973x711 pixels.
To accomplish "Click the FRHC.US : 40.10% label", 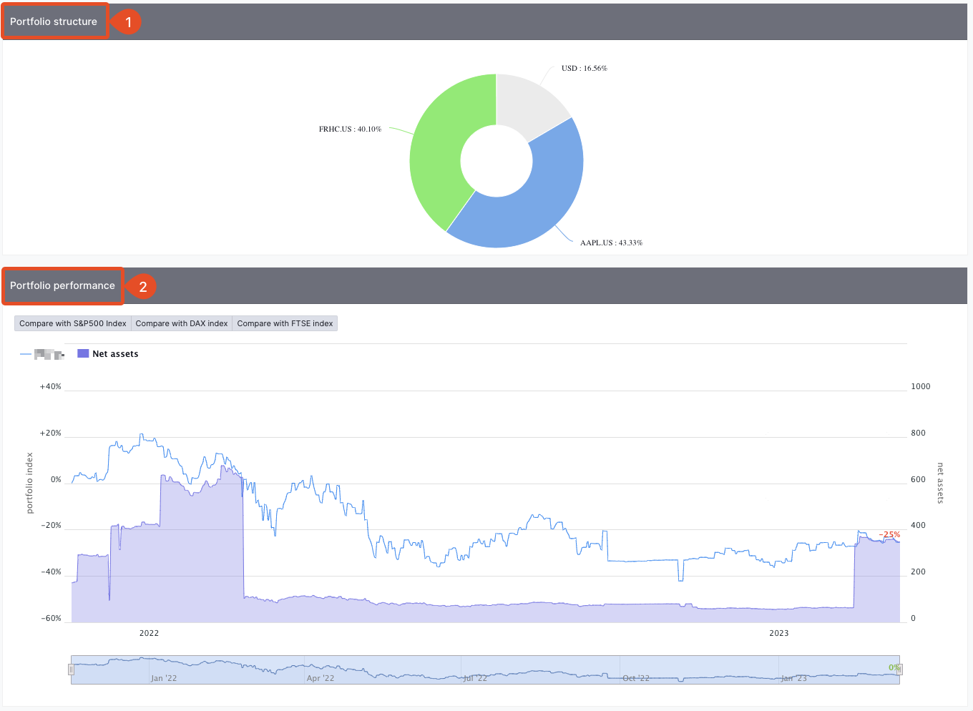I will click(x=350, y=128).
